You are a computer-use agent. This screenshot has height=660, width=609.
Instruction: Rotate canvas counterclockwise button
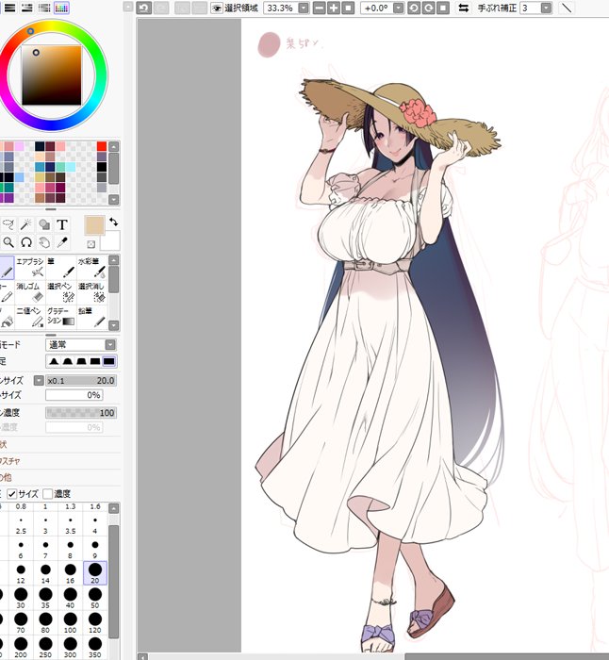[414, 8]
